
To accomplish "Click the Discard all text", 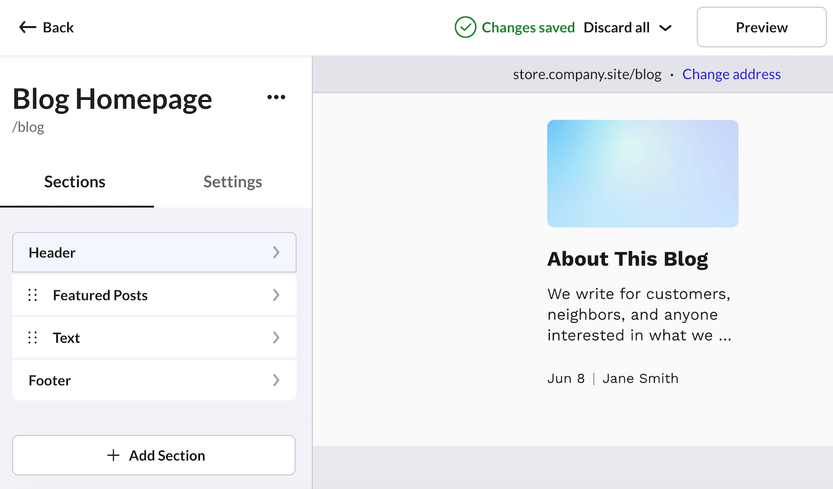I will 616,27.
